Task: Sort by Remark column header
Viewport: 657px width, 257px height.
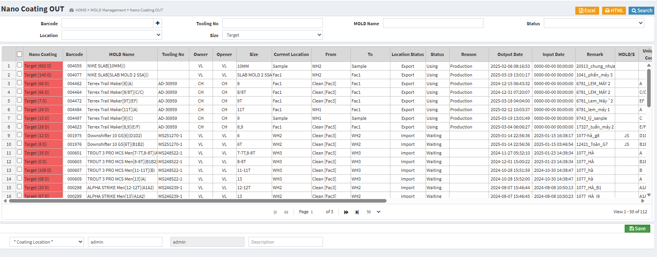Action: point(595,54)
